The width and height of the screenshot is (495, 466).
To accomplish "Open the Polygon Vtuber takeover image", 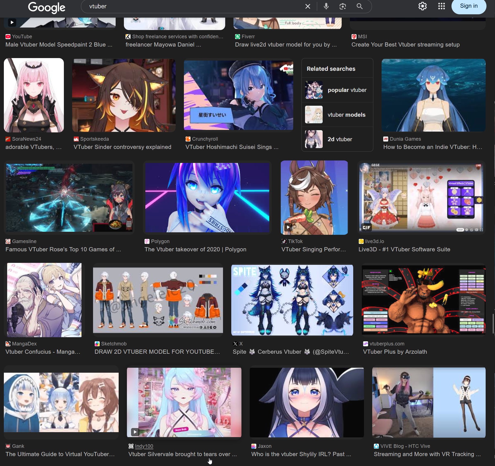I will click(x=207, y=198).
